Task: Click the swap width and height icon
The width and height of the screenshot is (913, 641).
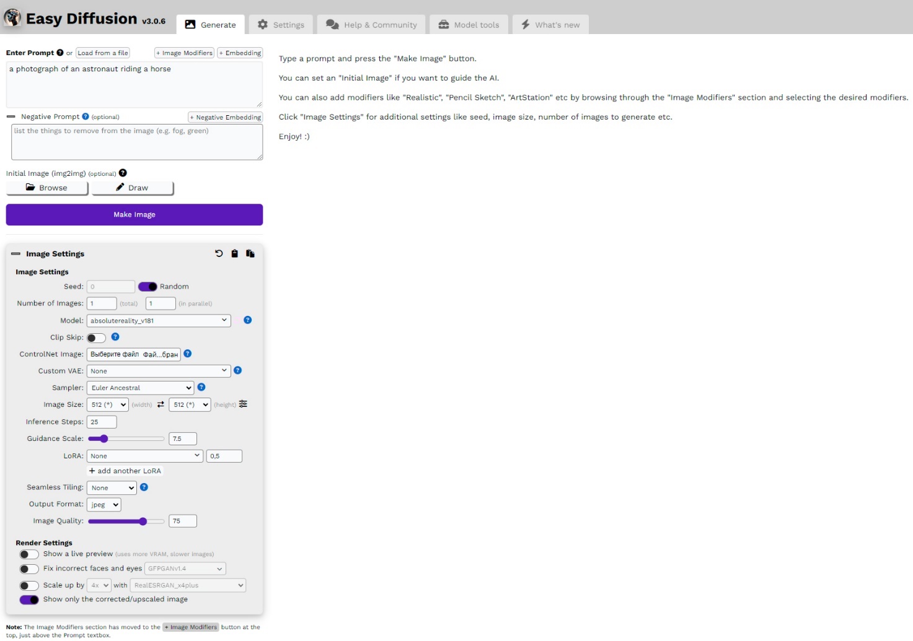Action: pyautogui.click(x=161, y=404)
